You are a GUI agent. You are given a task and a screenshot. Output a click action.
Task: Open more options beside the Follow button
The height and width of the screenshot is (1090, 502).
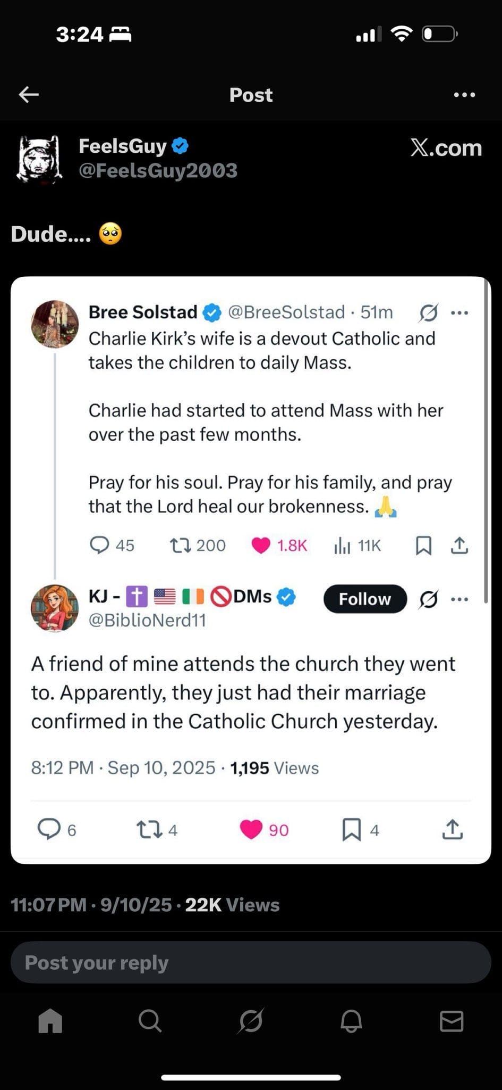point(460,599)
